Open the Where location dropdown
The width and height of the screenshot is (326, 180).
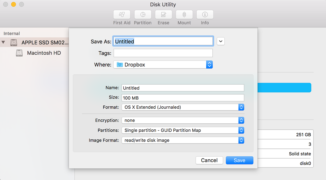pyautogui.click(x=209, y=64)
